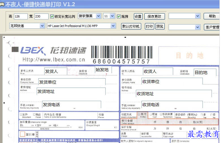Viewport: 222px width, 143px height.
Task: Open the 龙邦快递 courier dropdown
Action: point(42,26)
